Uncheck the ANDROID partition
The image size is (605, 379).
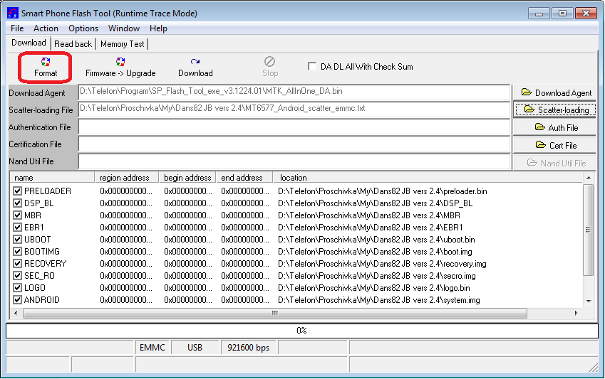click(17, 299)
